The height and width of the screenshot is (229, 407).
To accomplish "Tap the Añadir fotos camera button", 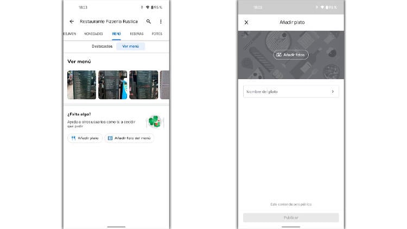I will coord(291,55).
